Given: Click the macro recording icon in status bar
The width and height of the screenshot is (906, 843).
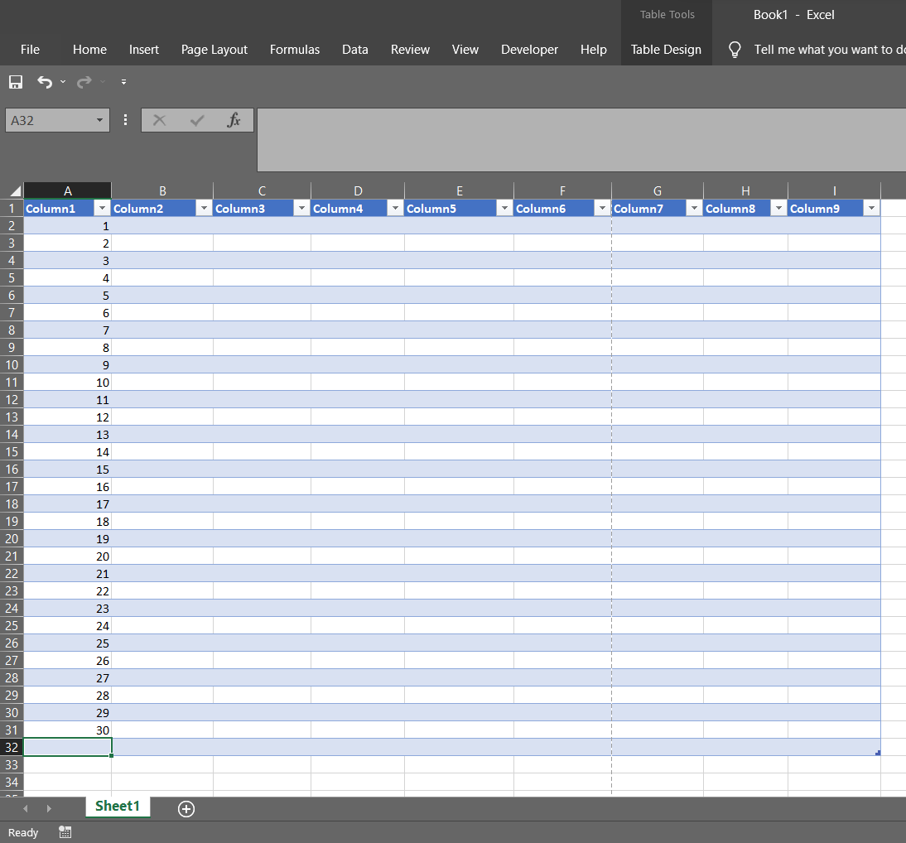Looking at the screenshot, I should [65, 832].
